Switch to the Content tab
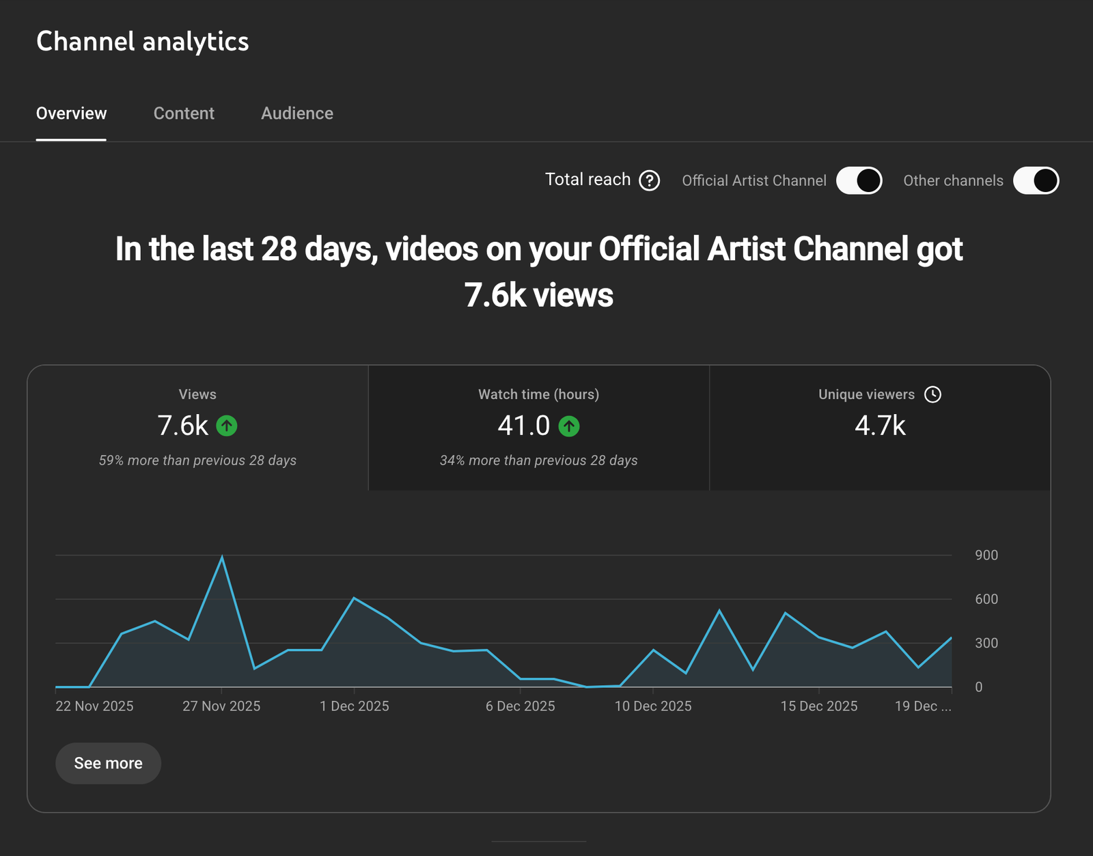The height and width of the screenshot is (856, 1093). click(x=184, y=113)
